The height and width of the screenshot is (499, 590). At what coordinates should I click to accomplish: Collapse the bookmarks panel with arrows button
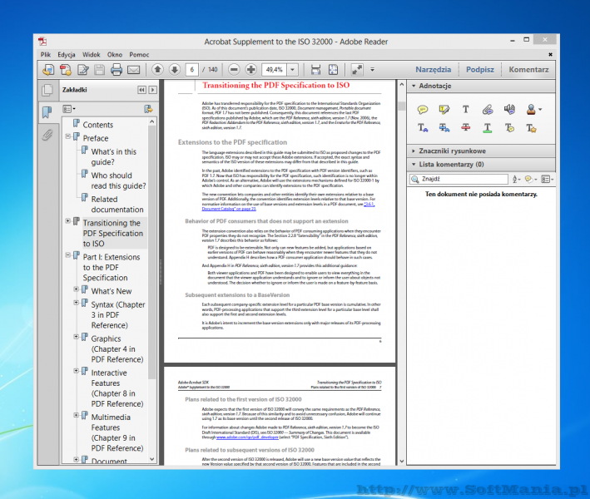pos(141,90)
